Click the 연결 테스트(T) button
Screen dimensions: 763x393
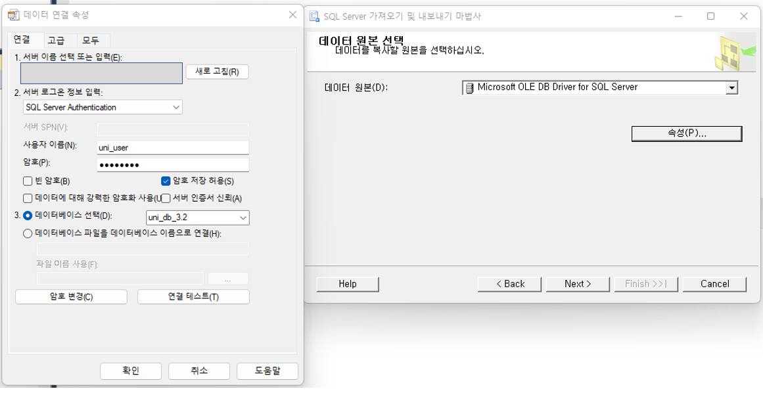click(x=193, y=296)
